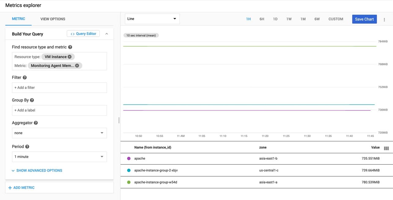Viewport: 393px width, 200px height.
Task: Sort by the Value column header
Action: pos(375,147)
